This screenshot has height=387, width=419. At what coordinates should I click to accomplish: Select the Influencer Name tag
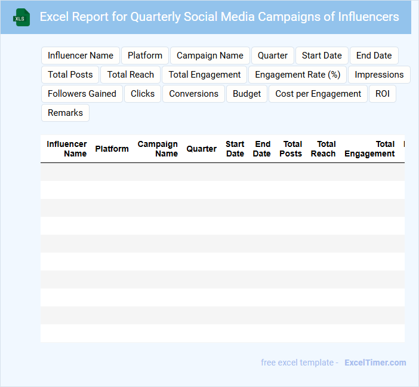[x=81, y=56]
